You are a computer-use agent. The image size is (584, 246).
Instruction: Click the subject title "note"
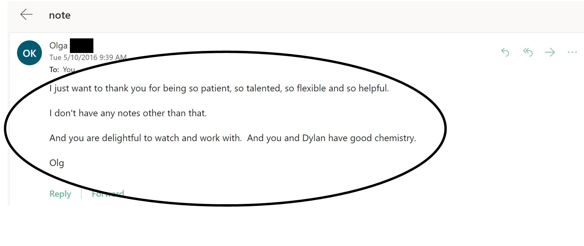click(x=60, y=15)
